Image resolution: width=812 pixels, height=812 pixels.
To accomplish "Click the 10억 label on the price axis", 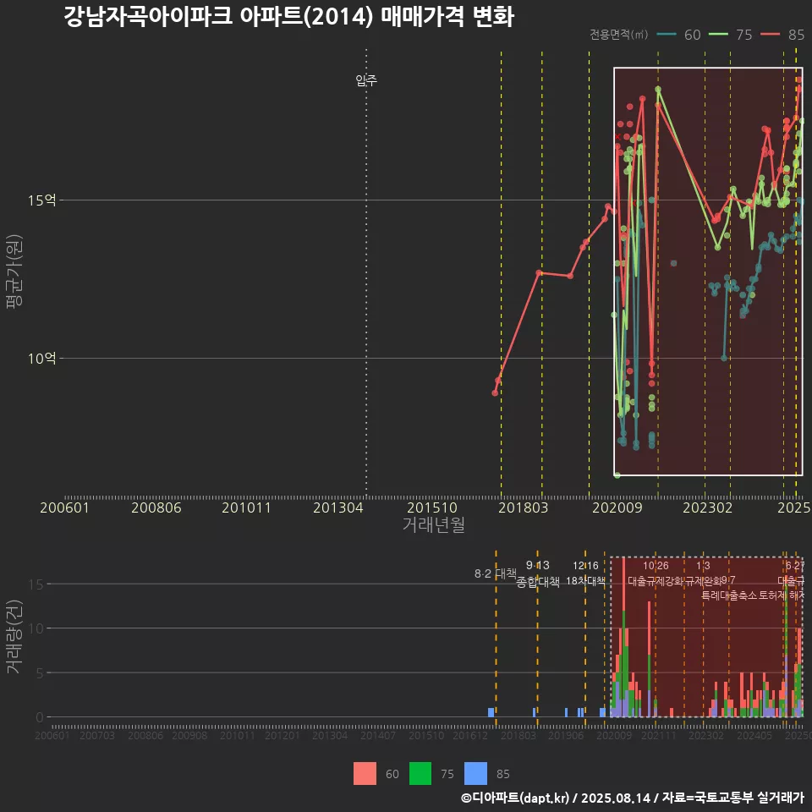I will [x=42, y=359].
